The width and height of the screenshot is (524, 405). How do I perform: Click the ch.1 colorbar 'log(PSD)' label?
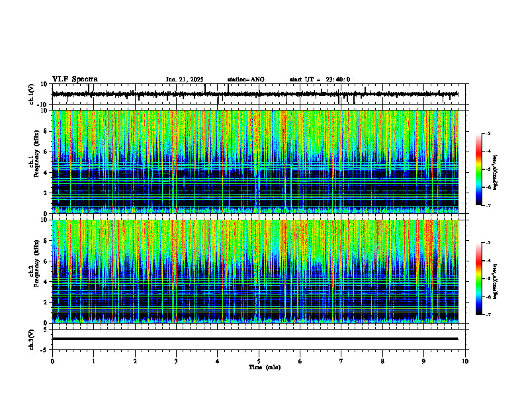coord(496,172)
